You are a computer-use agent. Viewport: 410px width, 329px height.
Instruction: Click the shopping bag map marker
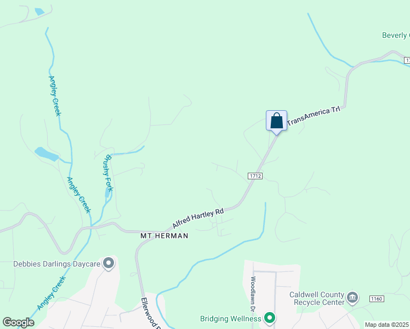coord(276,122)
